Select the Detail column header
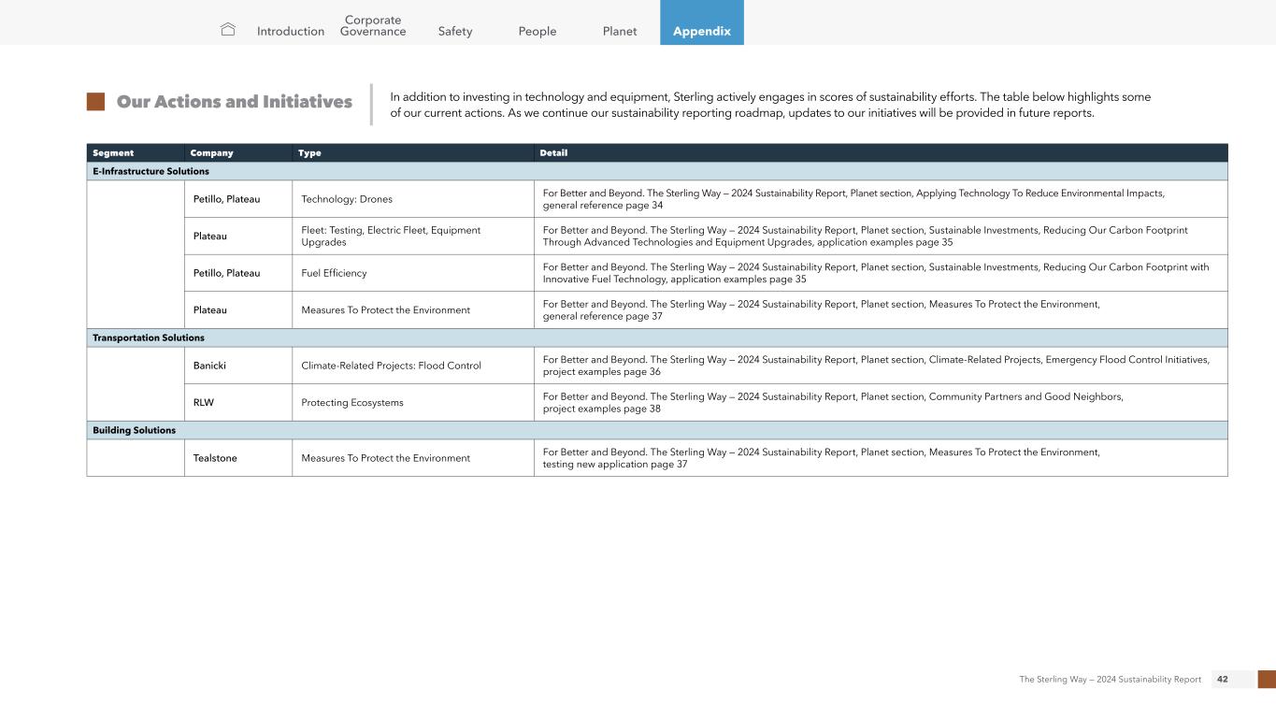The height and width of the screenshot is (718, 1276). [553, 152]
